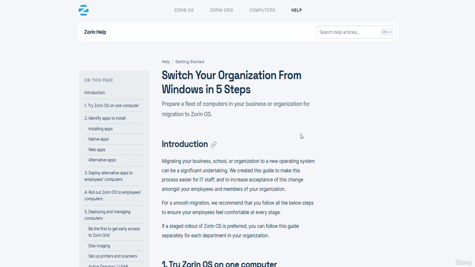The width and height of the screenshot is (475, 267).
Task: Open Be the first to get early access link
Action: point(114,232)
